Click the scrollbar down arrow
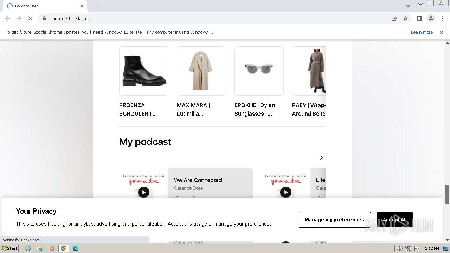 pyautogui.click(x=447, y=240)
